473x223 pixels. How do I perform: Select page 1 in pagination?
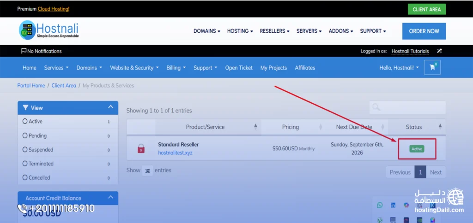420,172
